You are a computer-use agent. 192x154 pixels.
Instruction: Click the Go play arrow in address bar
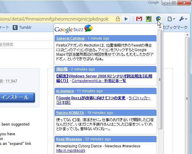tap(126, 19)
